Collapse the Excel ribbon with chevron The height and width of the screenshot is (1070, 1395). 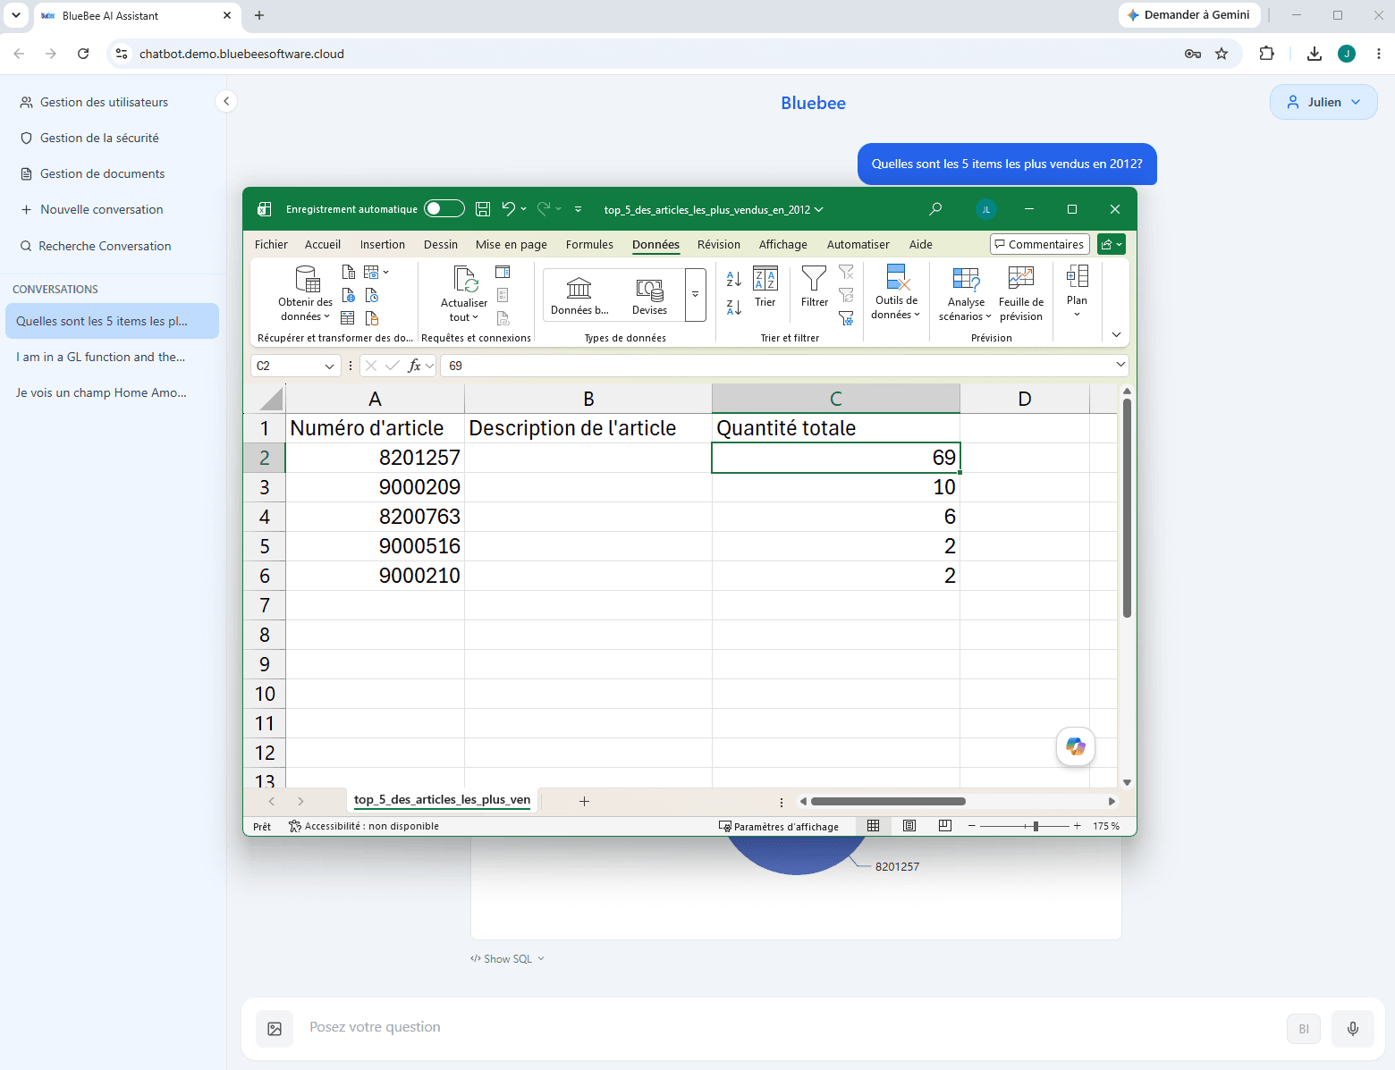[x=1116, y=334]
